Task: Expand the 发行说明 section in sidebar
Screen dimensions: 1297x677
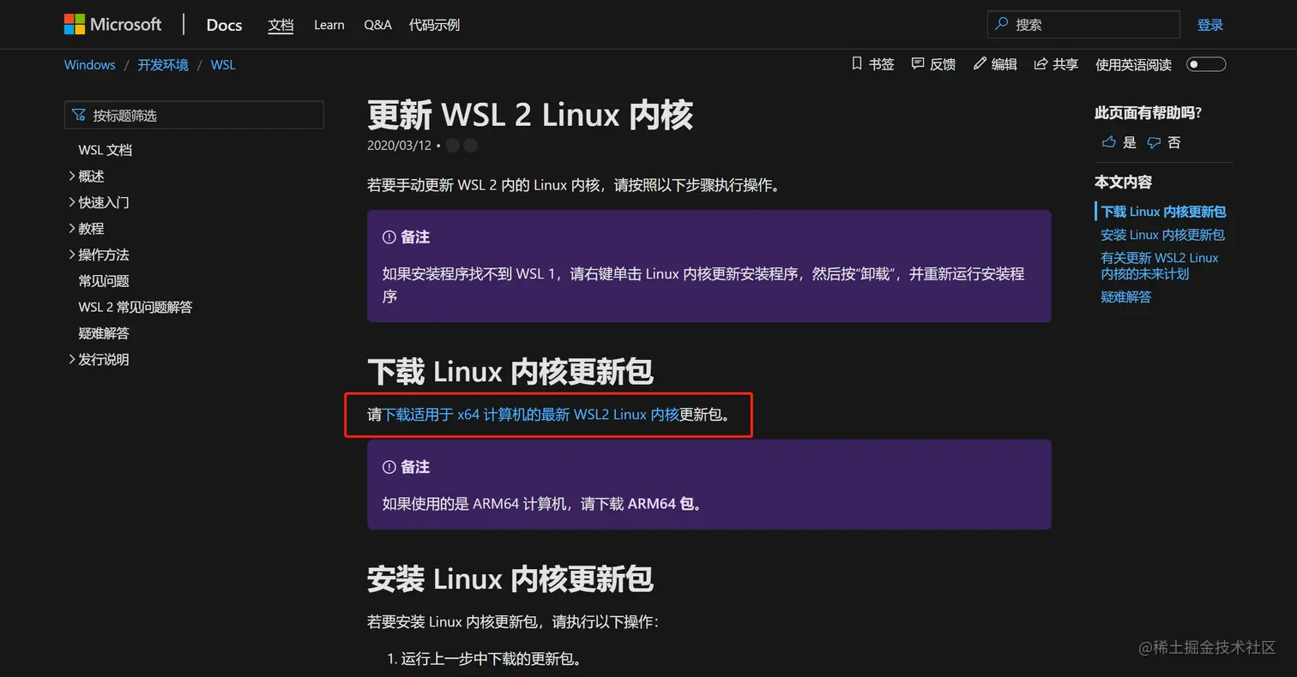Action: (72, 360)
